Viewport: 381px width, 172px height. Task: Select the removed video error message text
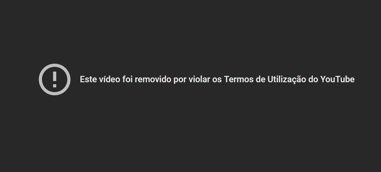pyautogui.click(x=217, y=79)
